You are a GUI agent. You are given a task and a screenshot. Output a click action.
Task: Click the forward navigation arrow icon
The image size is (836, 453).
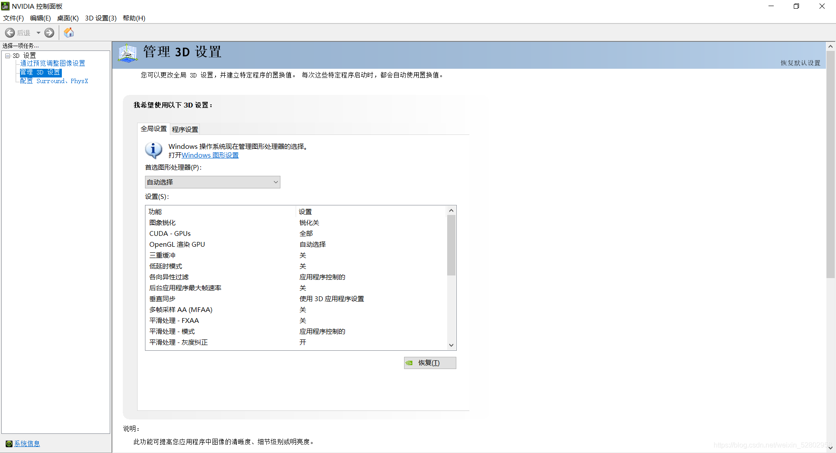point(49,32)
